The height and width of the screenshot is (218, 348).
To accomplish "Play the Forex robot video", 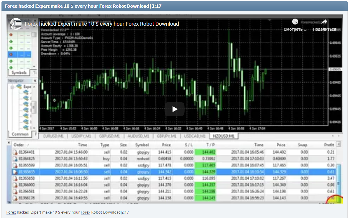I will coord(175,109).
